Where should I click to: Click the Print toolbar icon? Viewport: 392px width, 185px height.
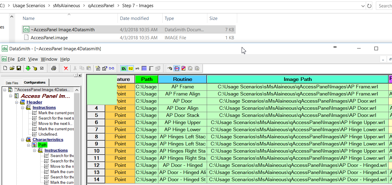[54, 68]
